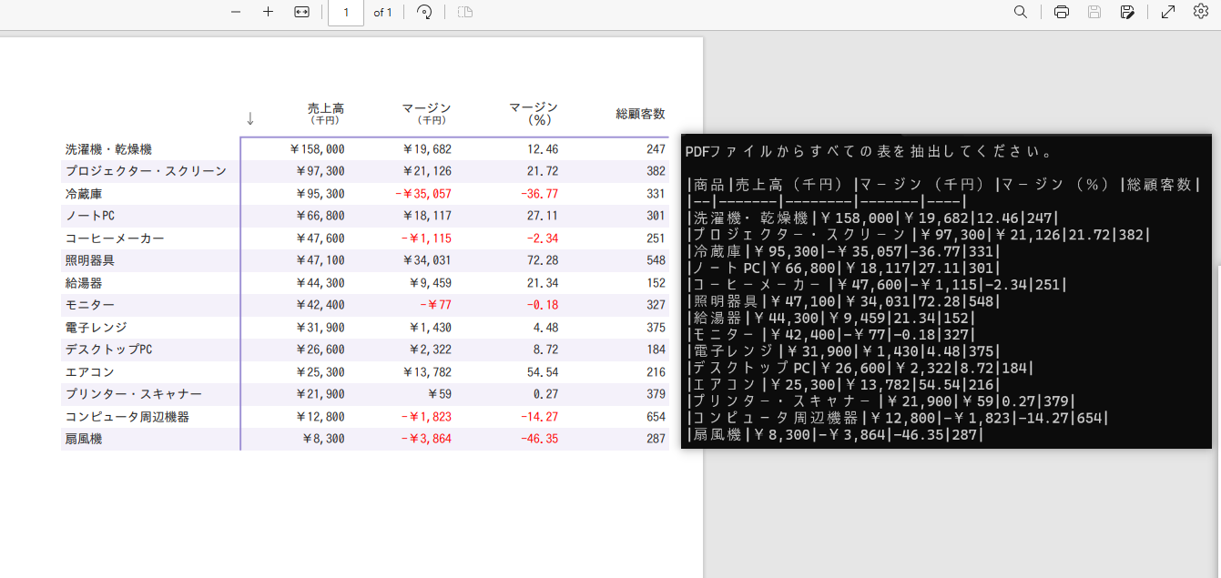Click the 洗濯機・乾燥機 product name
The width and height of the screenshot is (1221, 578).
(x=108, y=149)
